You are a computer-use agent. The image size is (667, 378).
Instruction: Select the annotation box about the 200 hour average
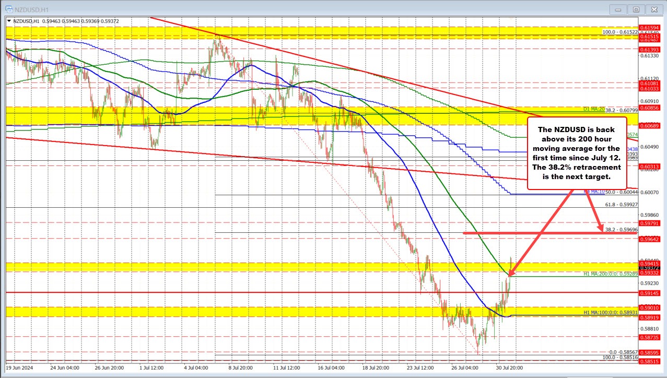[576, 153]
